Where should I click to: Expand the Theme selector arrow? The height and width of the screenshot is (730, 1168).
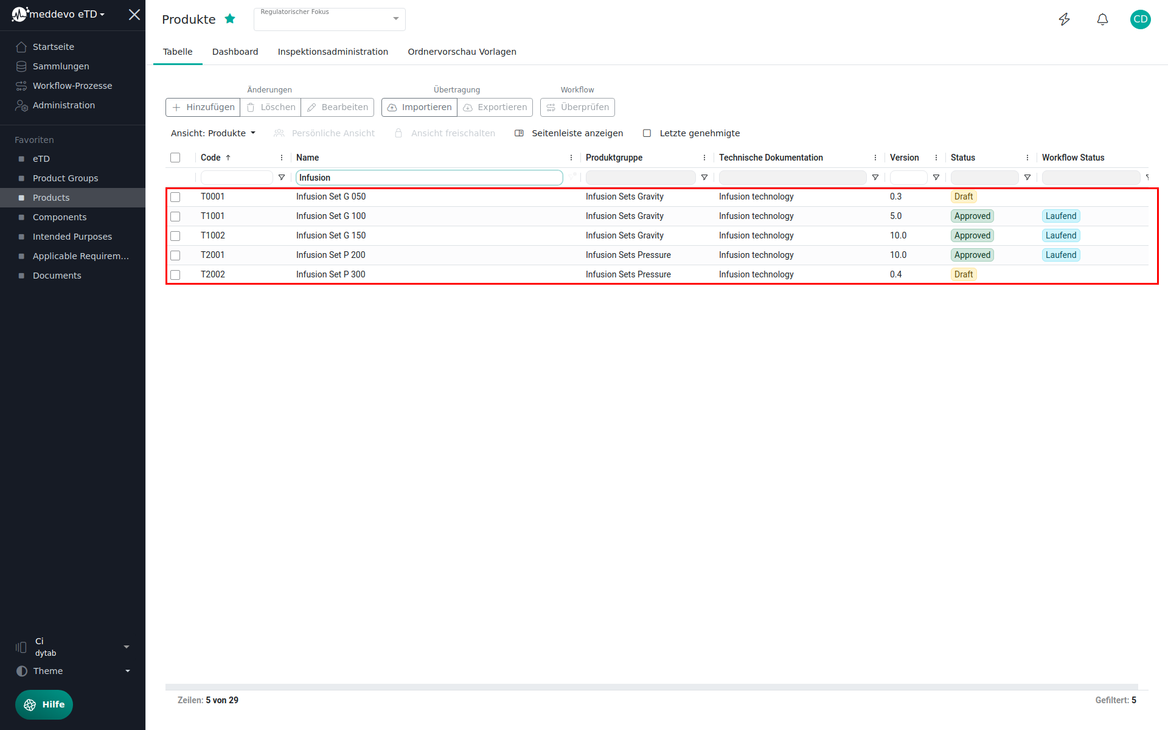pos(128,671)
